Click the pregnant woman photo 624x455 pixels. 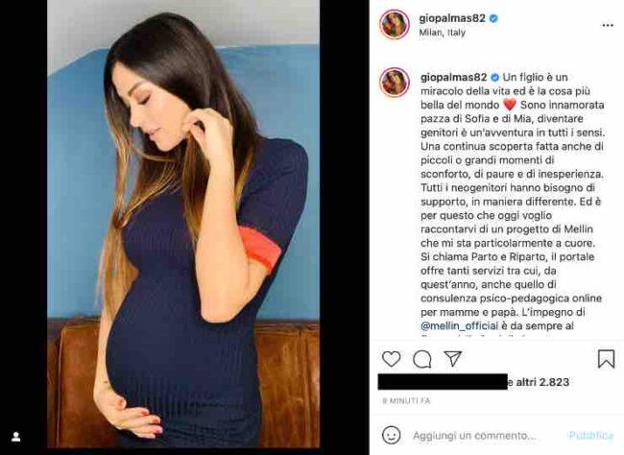183,224
